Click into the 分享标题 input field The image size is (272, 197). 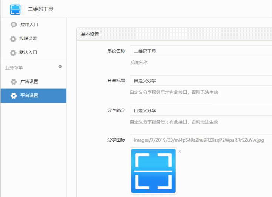point(201,81)
